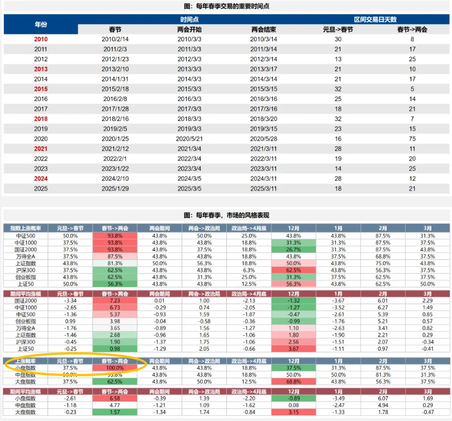Click the date cell 2018/3/20
452x421 pixels.
pos(264,119)
